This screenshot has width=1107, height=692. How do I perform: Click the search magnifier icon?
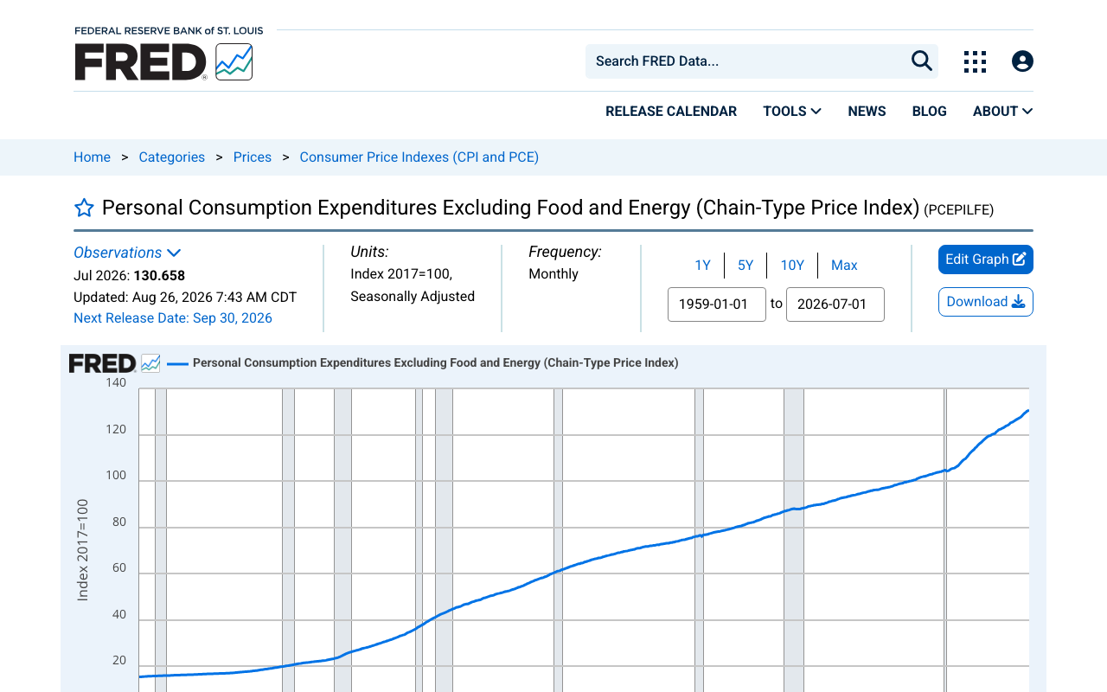point(922,61)
